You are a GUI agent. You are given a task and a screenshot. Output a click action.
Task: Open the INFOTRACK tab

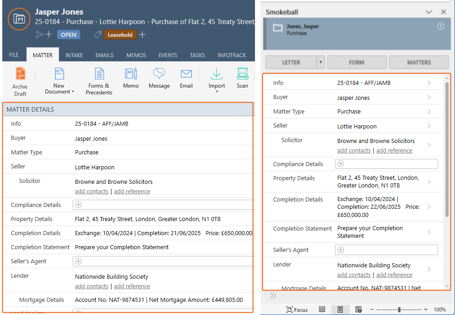232,55
